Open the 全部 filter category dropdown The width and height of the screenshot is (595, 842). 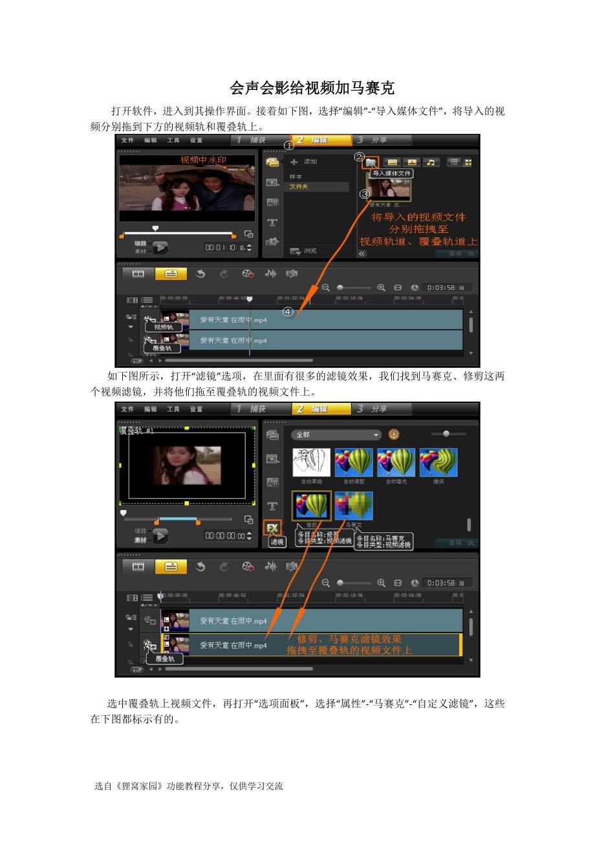click(336, 435)
